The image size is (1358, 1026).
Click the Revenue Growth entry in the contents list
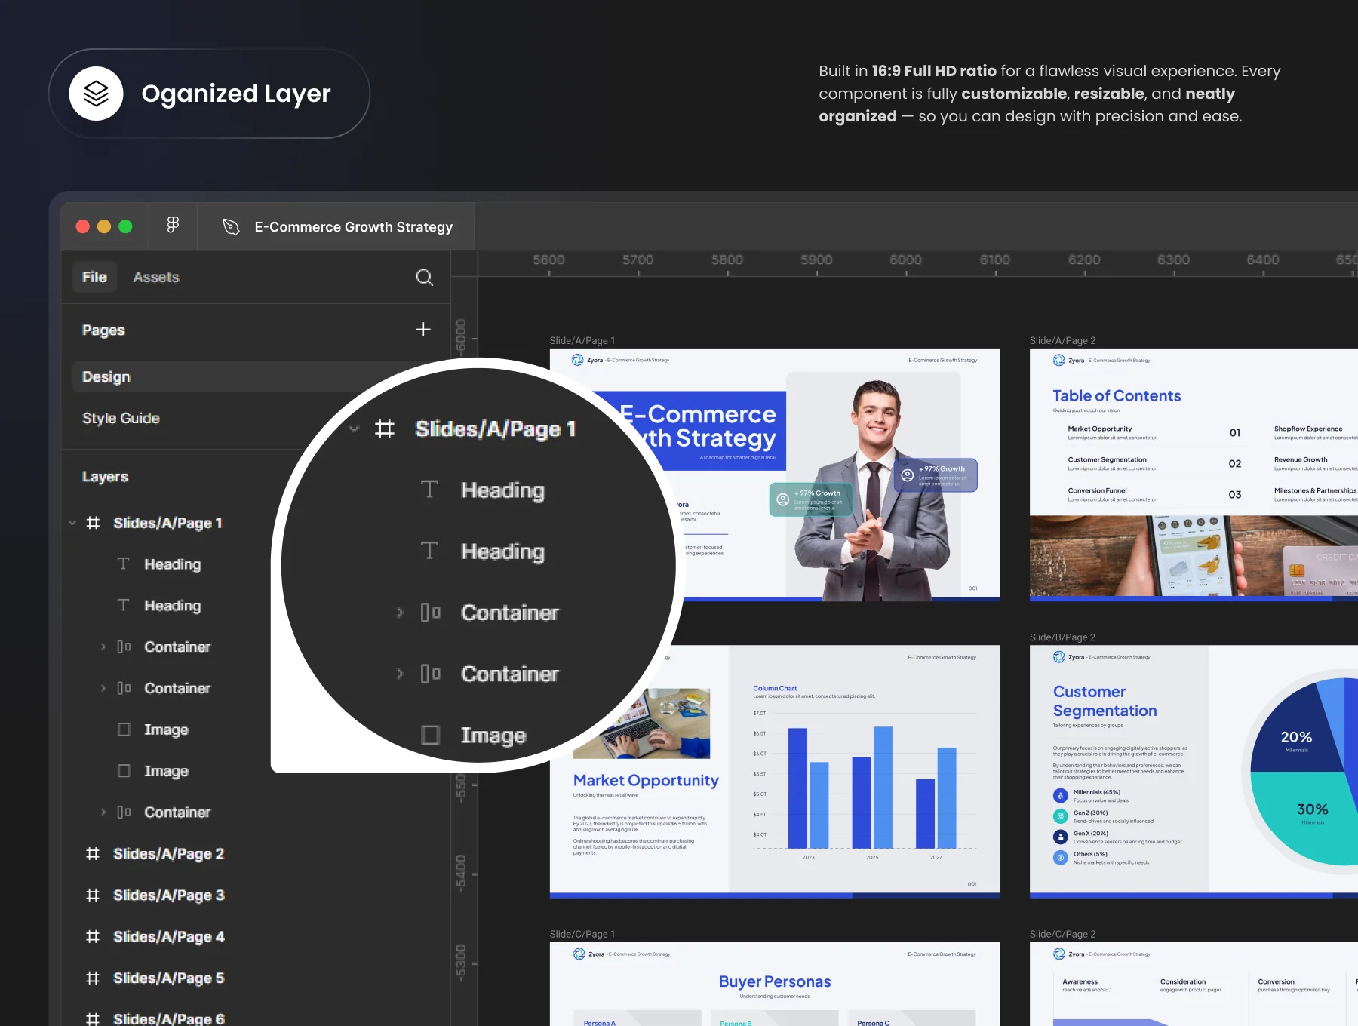pos(1316,464)
